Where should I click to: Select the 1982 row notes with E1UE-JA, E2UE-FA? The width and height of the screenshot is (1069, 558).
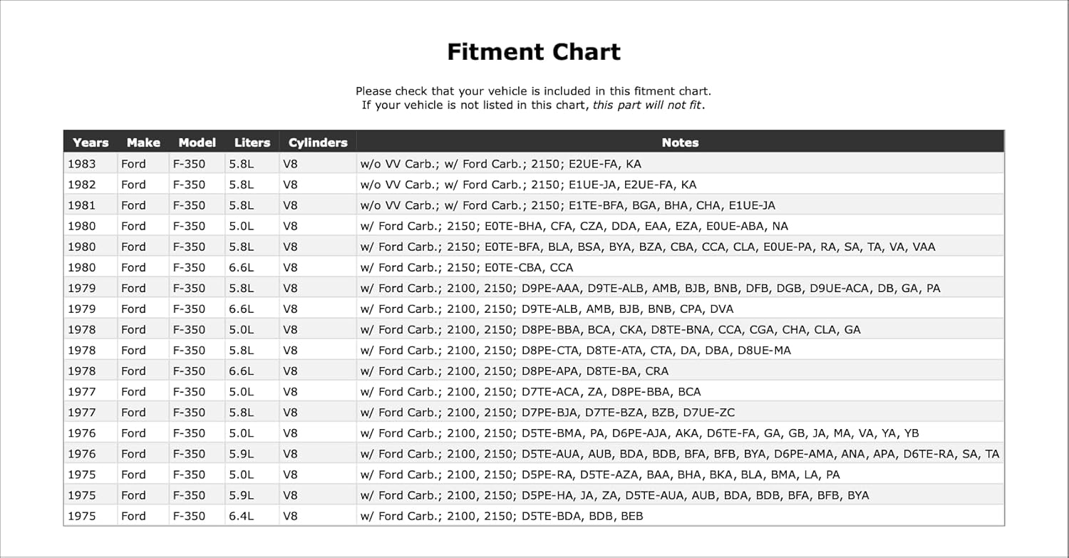(528, 185)
